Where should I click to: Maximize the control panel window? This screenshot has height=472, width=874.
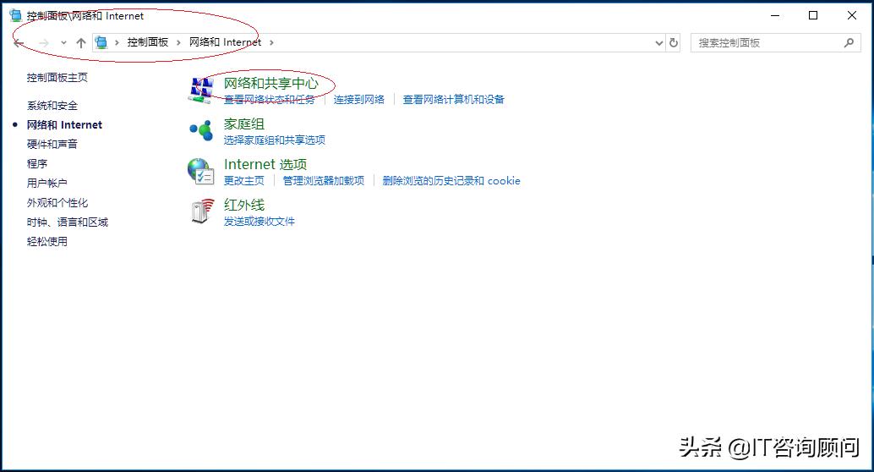813,15
